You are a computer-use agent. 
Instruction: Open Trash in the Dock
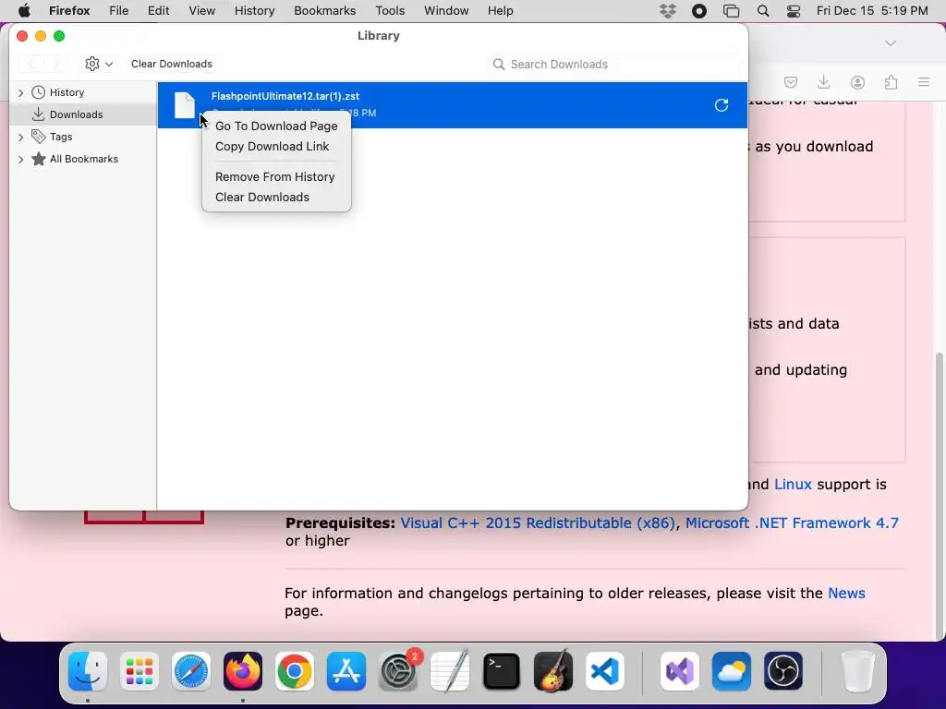(x=857, y=671)
